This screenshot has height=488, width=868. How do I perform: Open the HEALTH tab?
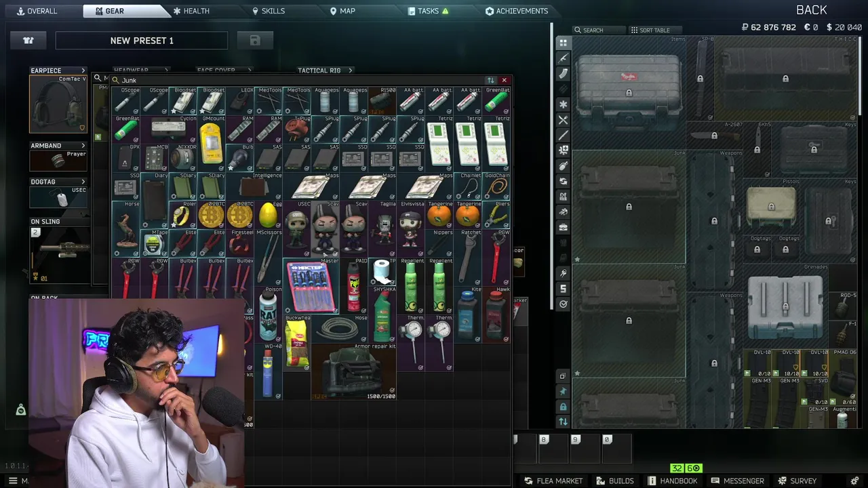point(191,11)
